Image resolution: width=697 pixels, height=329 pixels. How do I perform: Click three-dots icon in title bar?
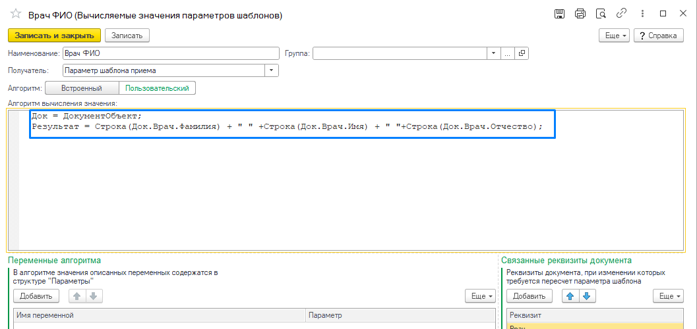[642, 14]
